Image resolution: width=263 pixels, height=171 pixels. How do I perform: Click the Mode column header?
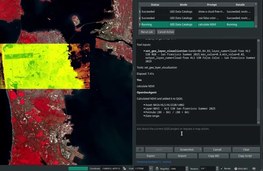coord(183,5)
